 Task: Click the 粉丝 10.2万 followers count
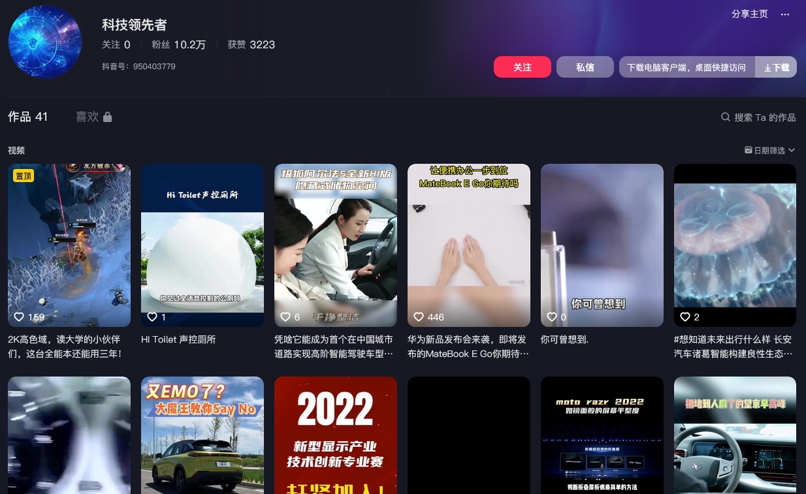coord(179,44)
